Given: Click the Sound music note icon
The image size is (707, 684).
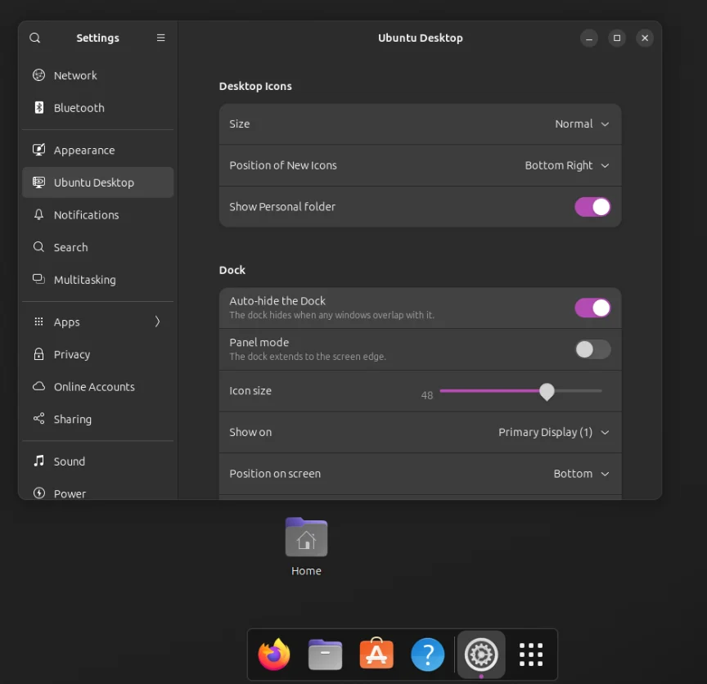Looking at the screenshot, I should 38,461.
